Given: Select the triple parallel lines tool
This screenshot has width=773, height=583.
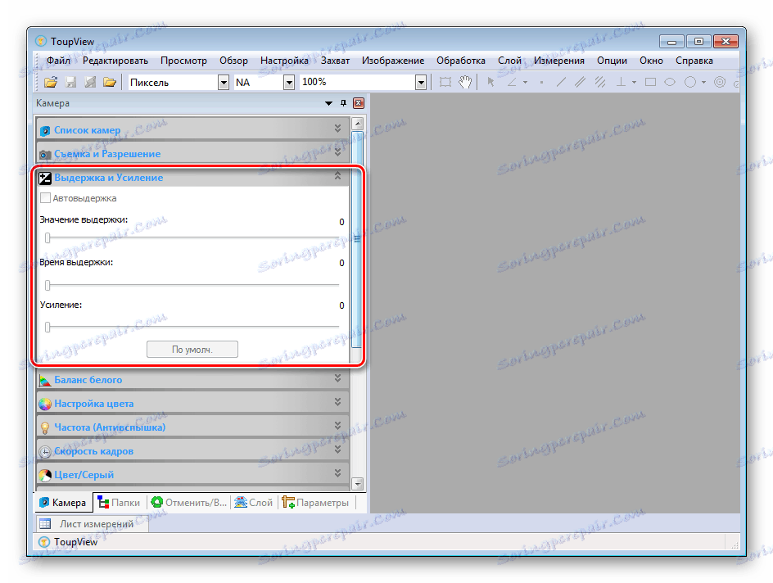Looking at the screenshot, I should [x=600, y=83].
